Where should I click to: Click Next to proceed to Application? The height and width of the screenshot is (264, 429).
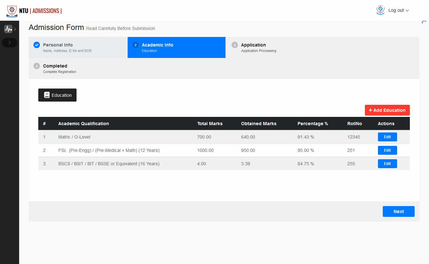(x=398, y=211)
